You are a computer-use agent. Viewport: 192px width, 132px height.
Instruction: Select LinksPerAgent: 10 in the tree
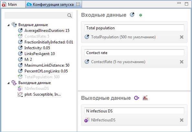click(x=39, y=54)
